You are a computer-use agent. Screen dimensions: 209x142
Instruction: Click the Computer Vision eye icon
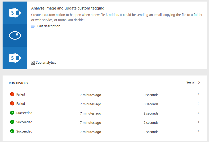[15, 35]
